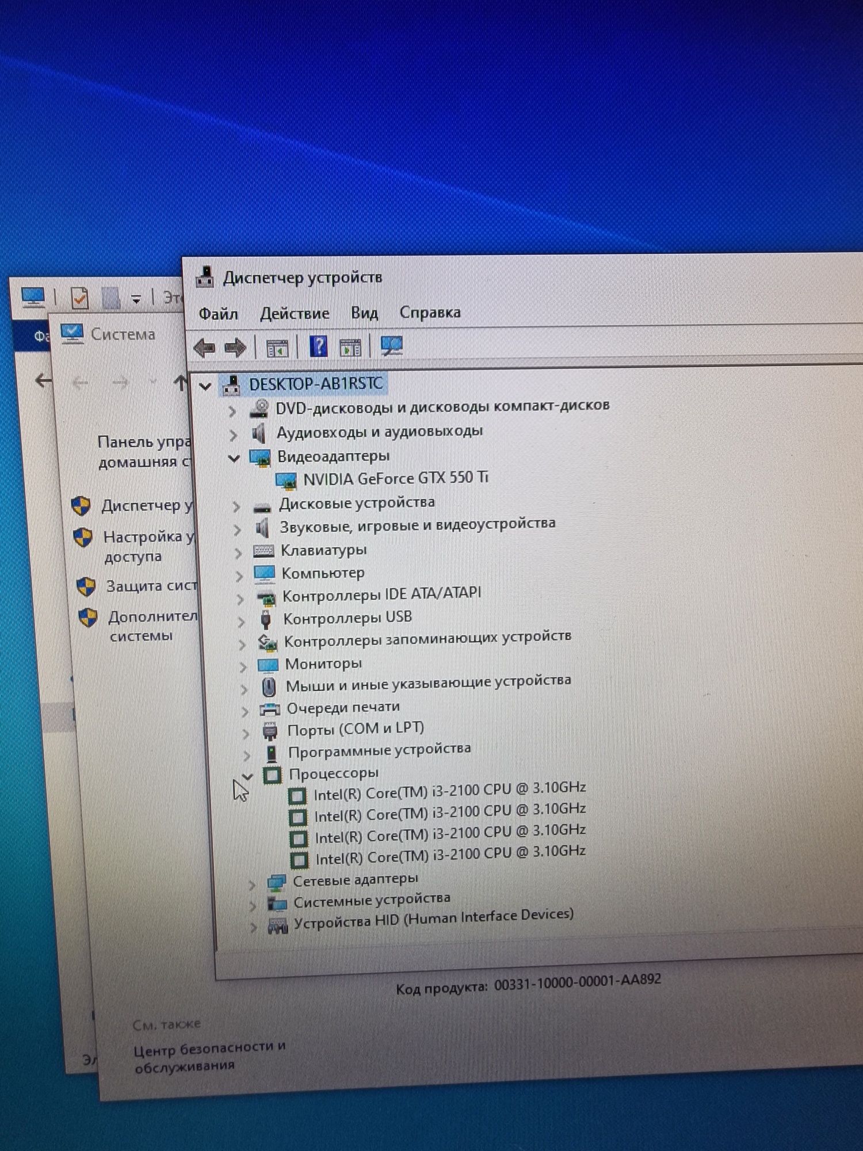Image resolution: width=863 pixels, height=1151 pixels.
Task: Click the chip icon beside Процессоры
Action: pyautogui.click(x=272, y=775)
